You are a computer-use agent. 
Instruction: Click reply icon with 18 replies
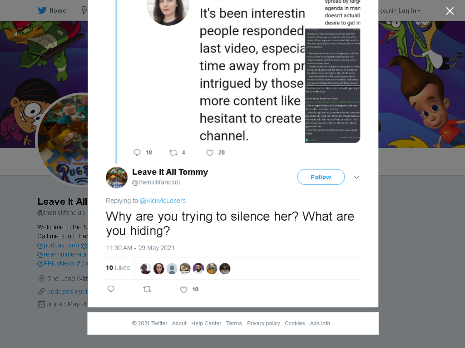coord(137,153)
